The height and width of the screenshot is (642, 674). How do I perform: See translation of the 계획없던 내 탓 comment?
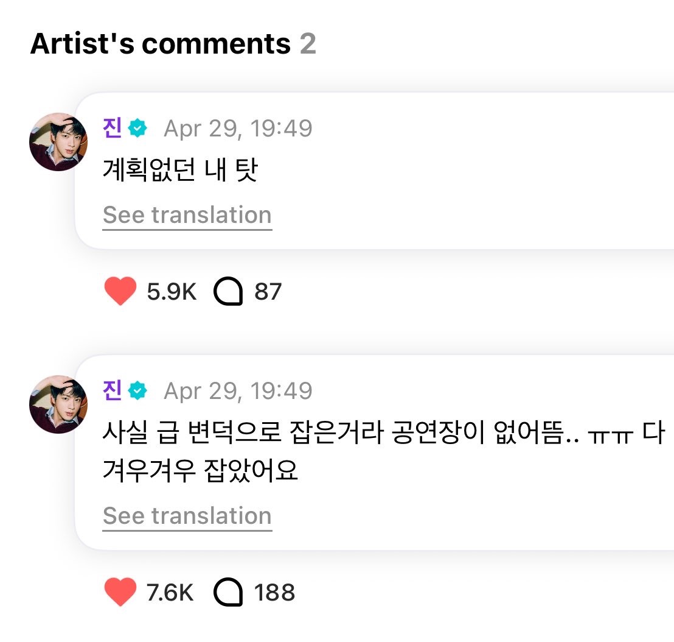pyautogui.click(x=187, y=215)
